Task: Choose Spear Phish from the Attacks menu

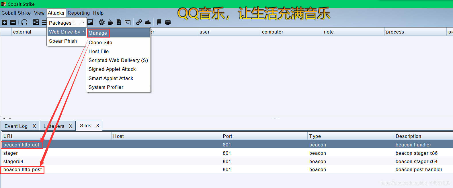Action: tap(67, 41)
